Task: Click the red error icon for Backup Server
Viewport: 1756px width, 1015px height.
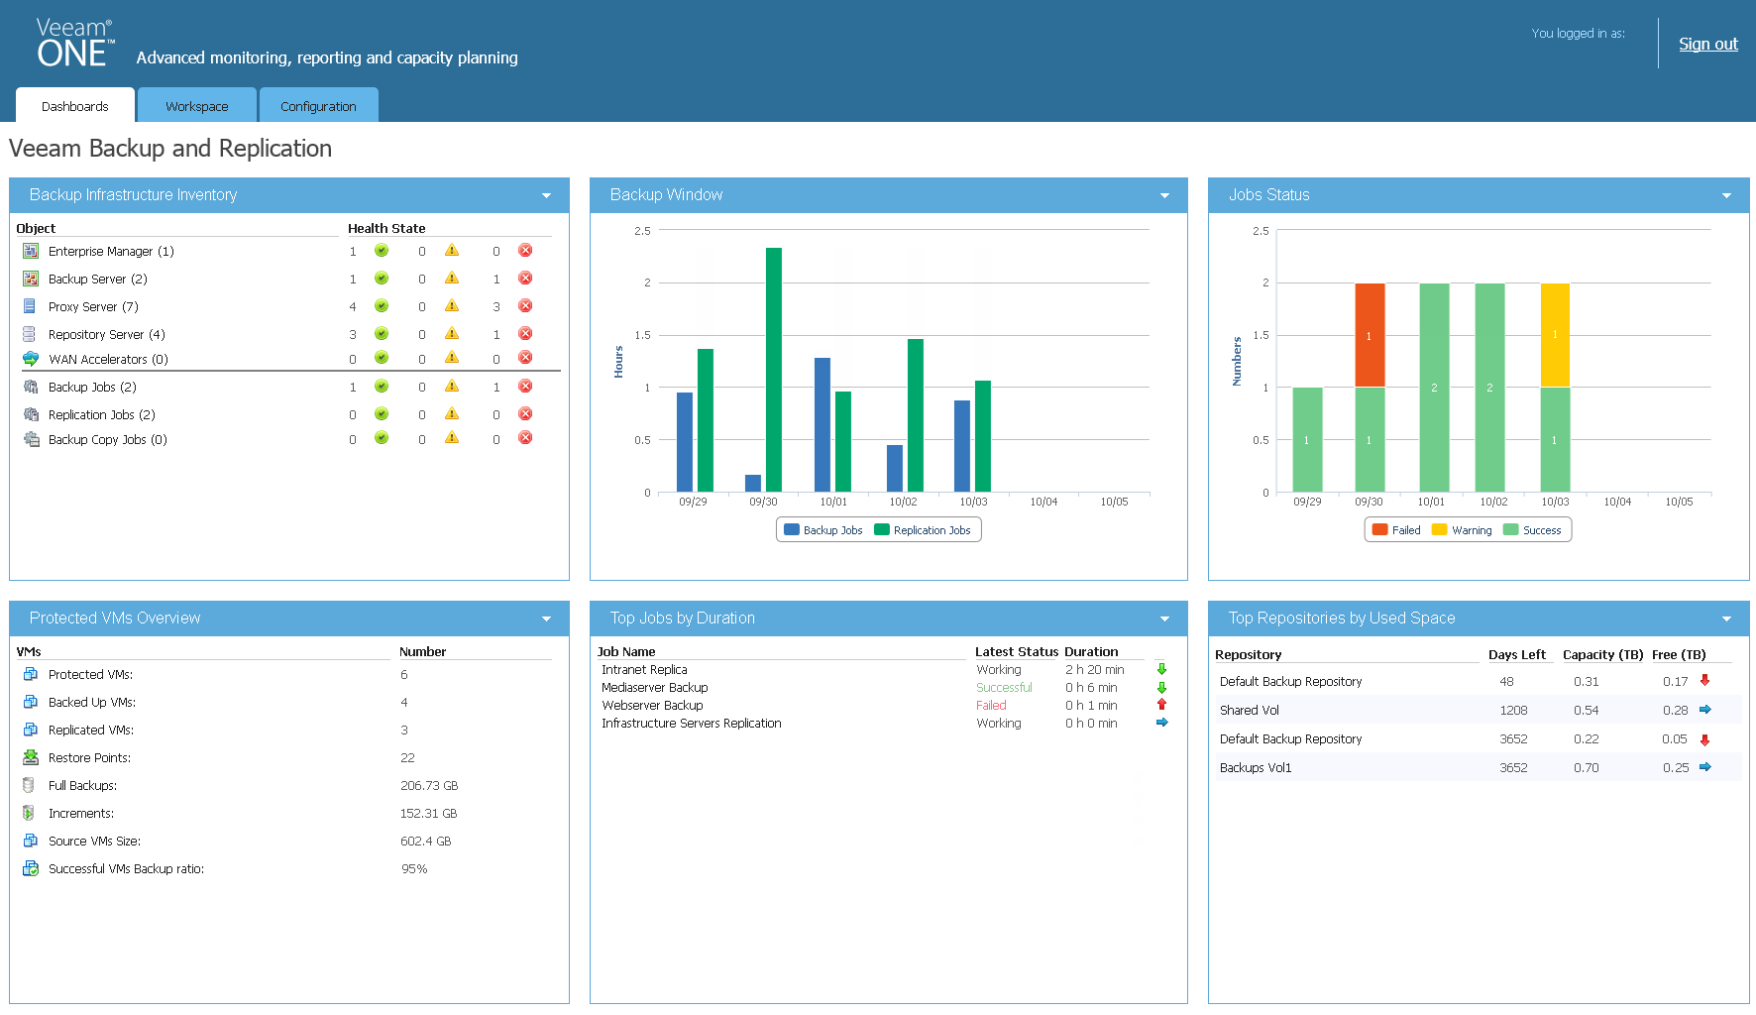Action: tap(525, 279)
